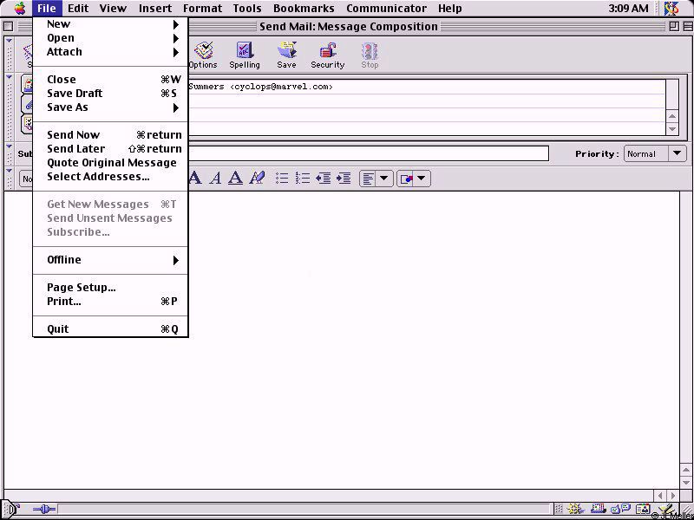Click the remove all styles icon
Image resolution: width=694 pixels, height=520 pixels.
[257, 179]
